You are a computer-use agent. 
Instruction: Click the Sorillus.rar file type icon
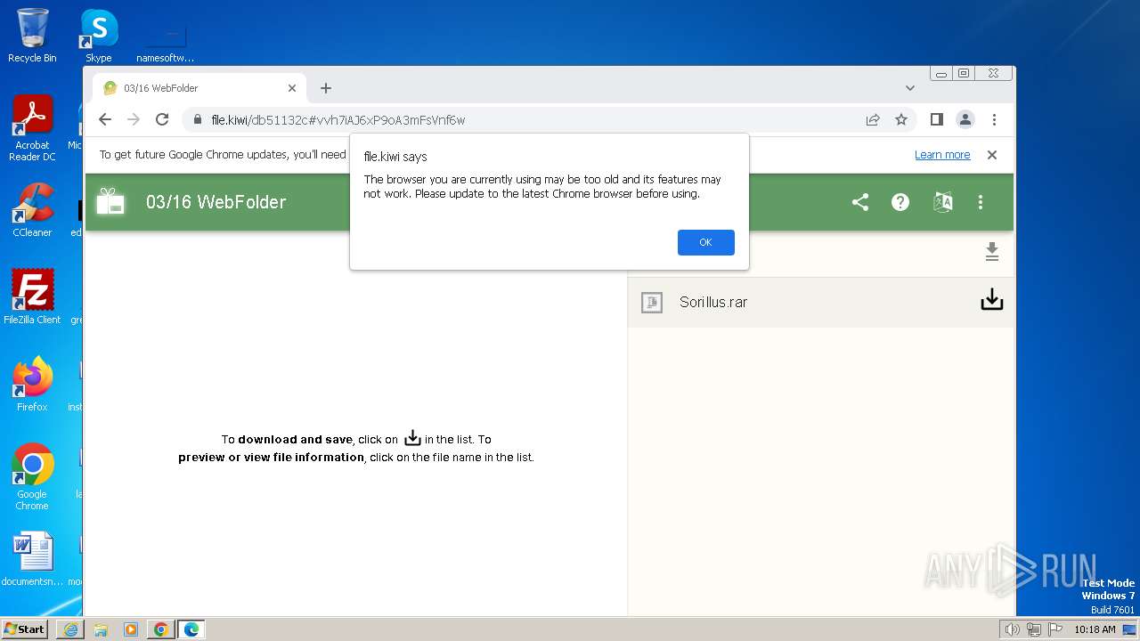click(x=652, y=303)
